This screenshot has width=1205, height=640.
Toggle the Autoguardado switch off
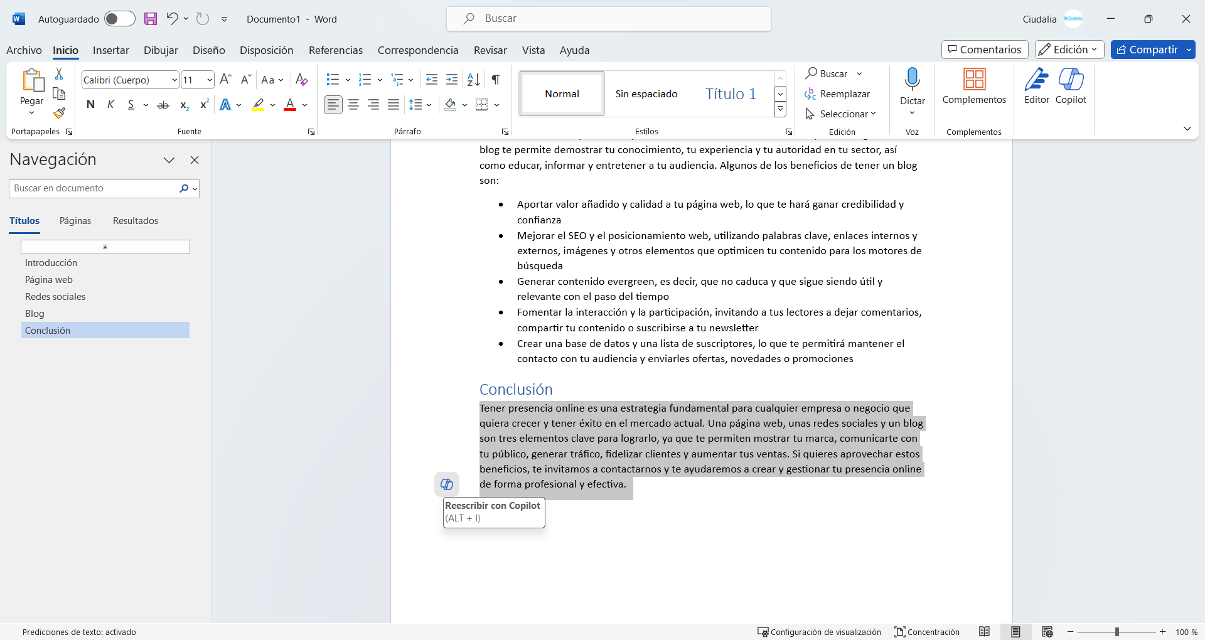119,19
